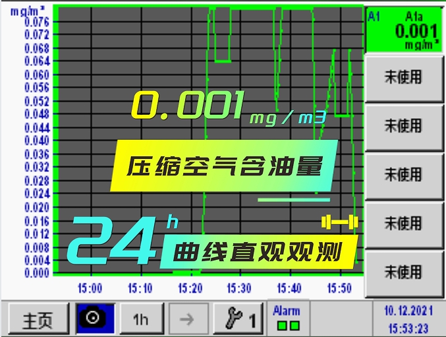Open the wrench maintenance settings button
446x337 pixels.
click(238, 319)
